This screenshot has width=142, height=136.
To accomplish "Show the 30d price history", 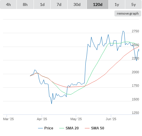I will coord(77,4).
